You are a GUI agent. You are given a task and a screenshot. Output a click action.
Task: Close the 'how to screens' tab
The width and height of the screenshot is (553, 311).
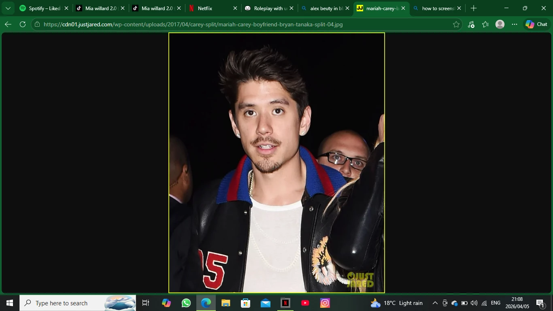459,8
